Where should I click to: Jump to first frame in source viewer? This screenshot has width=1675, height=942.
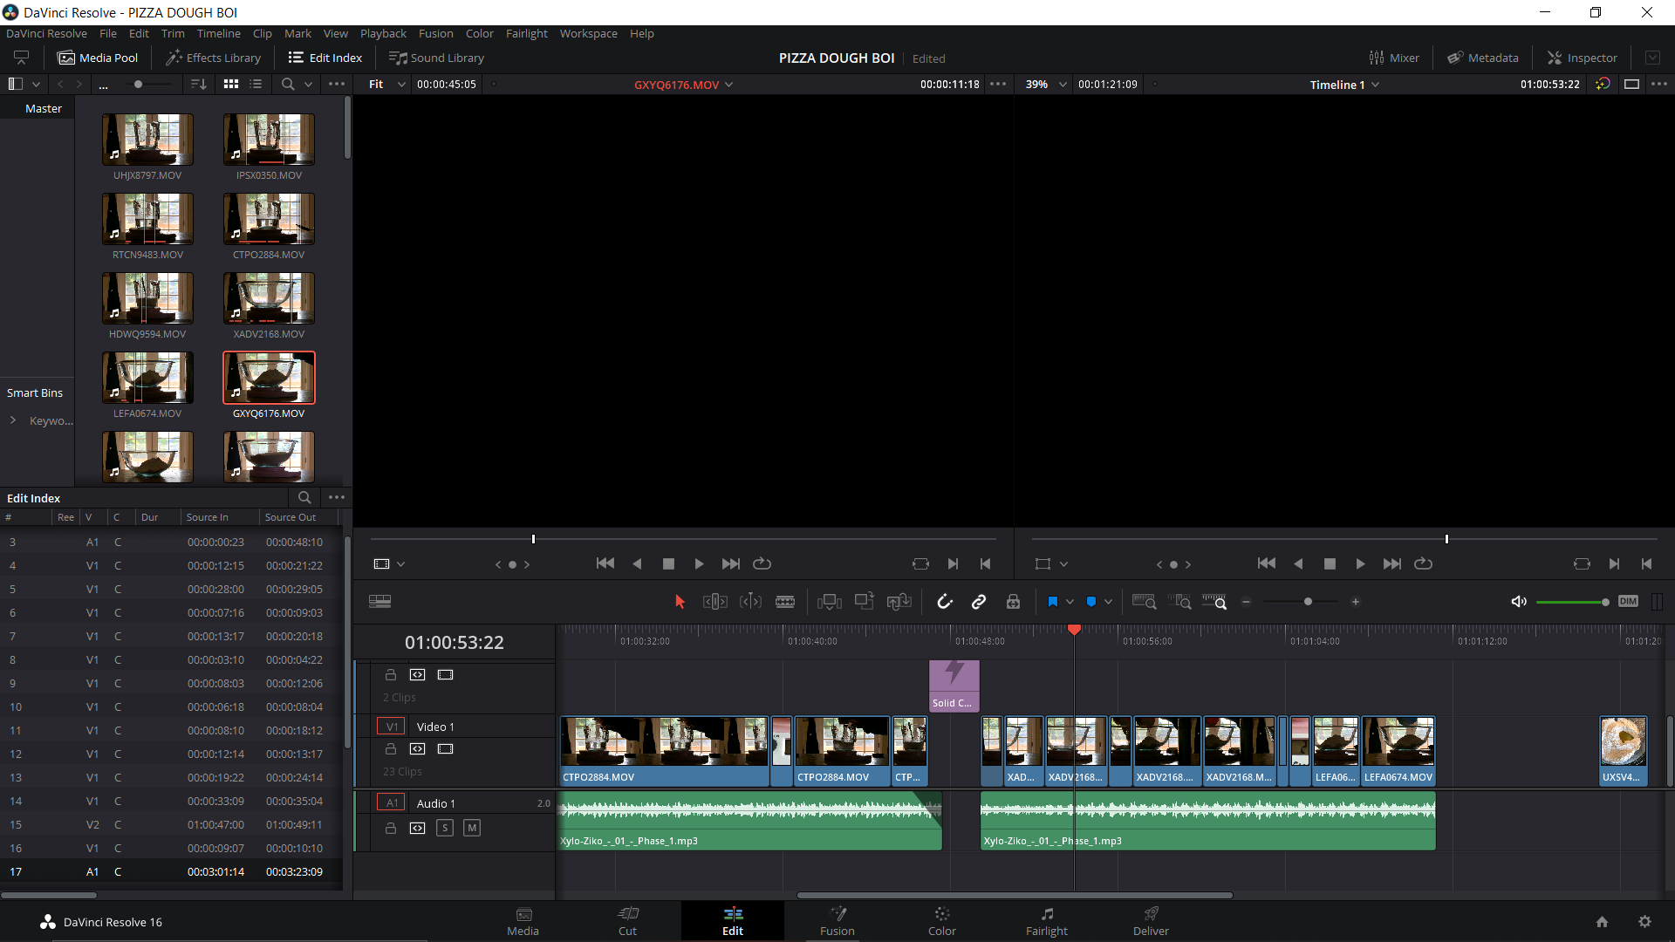[x=605, y=564]
